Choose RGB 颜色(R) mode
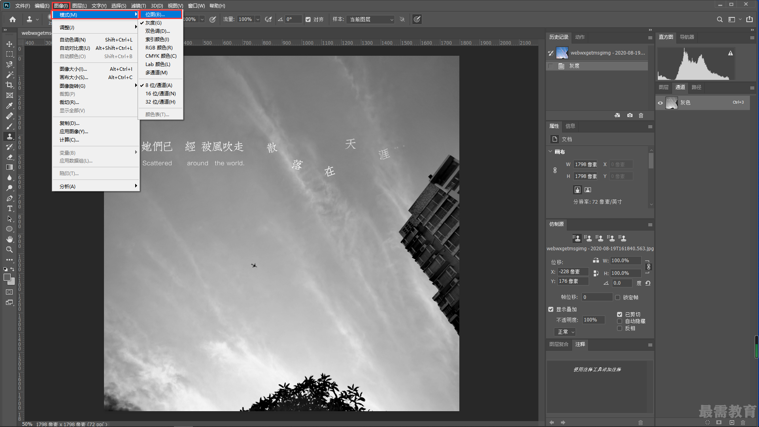Screen dimensions: 759x427 [x=159, y=47]
